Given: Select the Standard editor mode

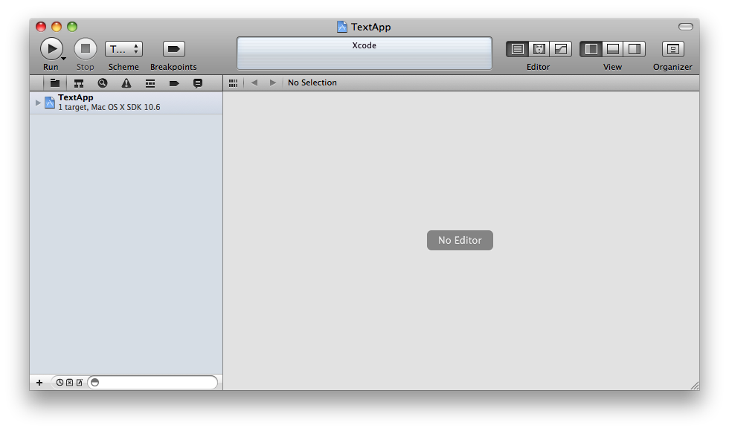Looking at the screenshot, I should click(517, 49).
